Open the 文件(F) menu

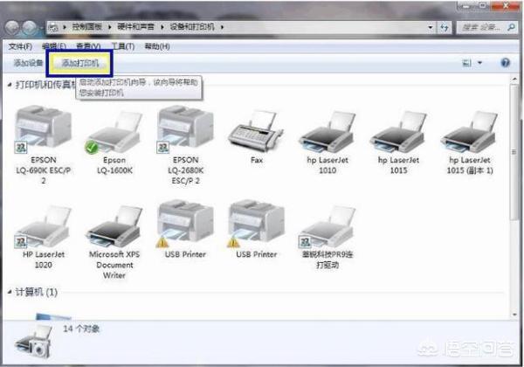[20, 46]
